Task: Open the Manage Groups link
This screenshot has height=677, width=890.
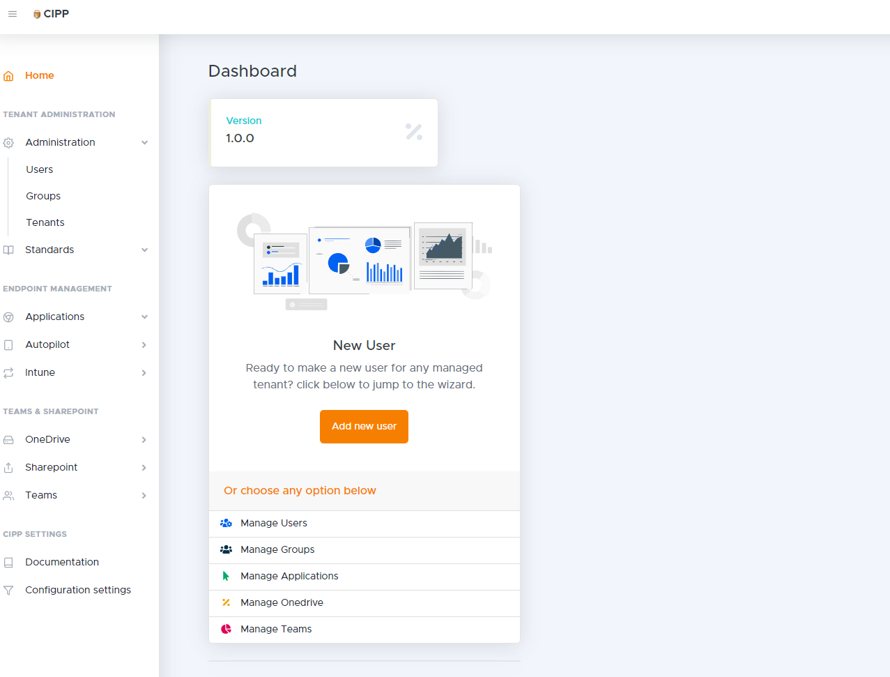Action: (x=277, y=549)
